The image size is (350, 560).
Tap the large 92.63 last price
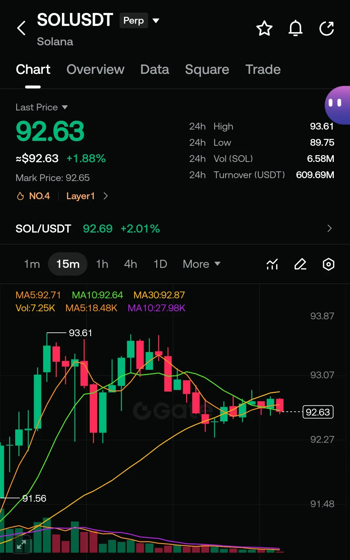[50, 131]
